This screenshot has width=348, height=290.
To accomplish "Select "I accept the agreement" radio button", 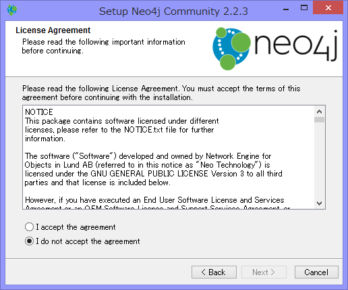I will pos(29,227).
